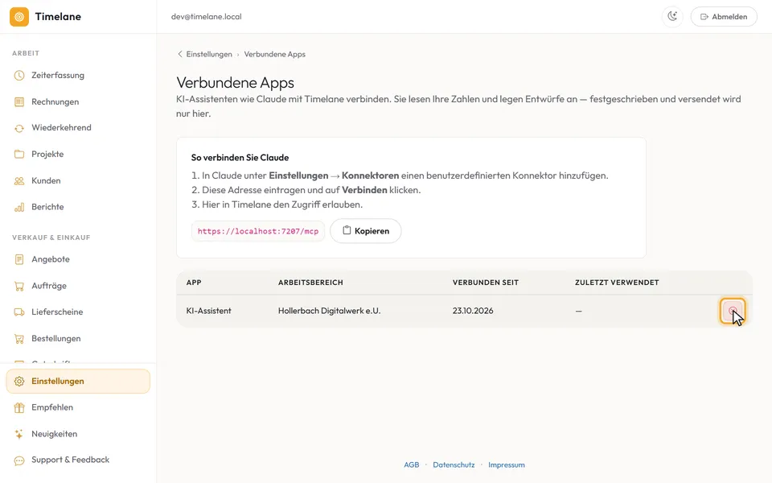772x483 pixels.
Task: Open Bestellungen in the sidebar
Action: 78,339
